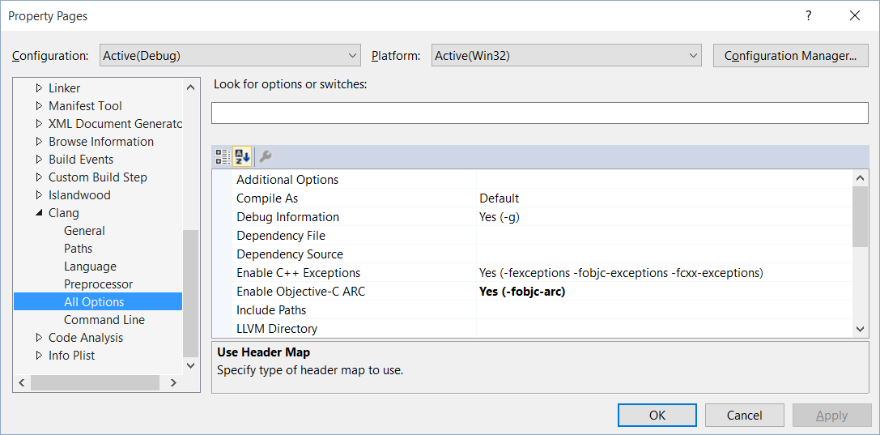Open the Preprocessor page under Clang

click(98, 284)
